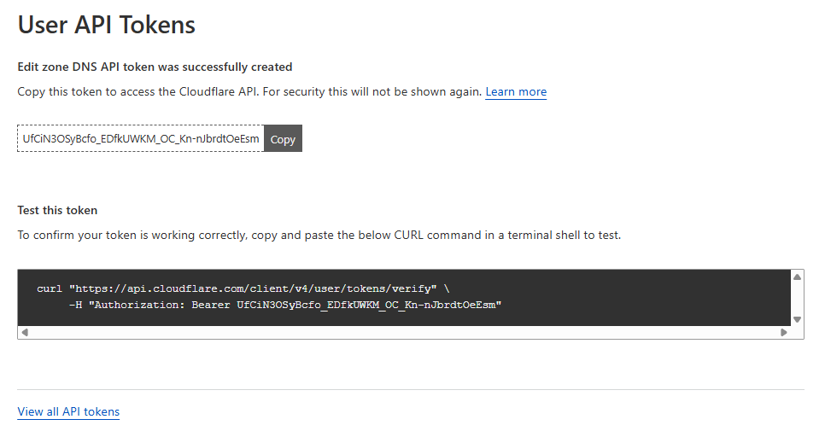This screenshot has height=431, width=825.
Task: Click the vertical scrollbar track of code block
Action: pyautogui.click(x=797, y=298)
